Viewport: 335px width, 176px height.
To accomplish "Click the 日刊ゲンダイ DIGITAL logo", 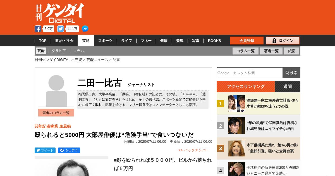I will (60, 13).
